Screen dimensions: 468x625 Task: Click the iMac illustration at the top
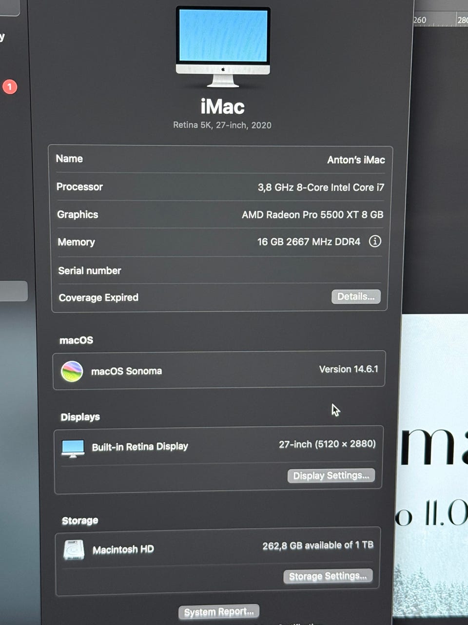point(223,47)
